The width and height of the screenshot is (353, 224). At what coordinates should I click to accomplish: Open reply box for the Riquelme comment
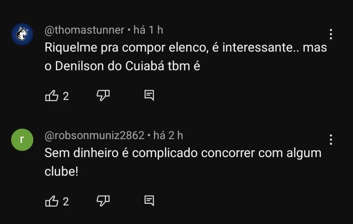pyautogui.click(x=150, y=96)
